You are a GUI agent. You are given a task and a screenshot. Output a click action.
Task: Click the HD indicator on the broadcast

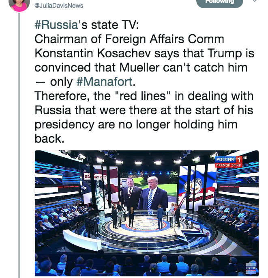[x=245, y=158]
